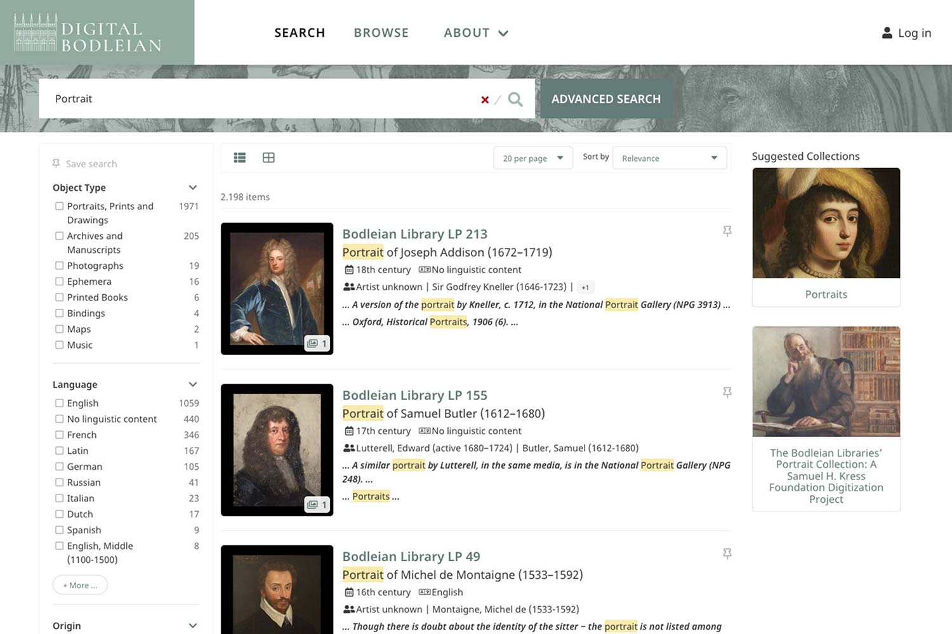
Task: Open the Sort by Relevance dropdown
Action: [669, 158]
